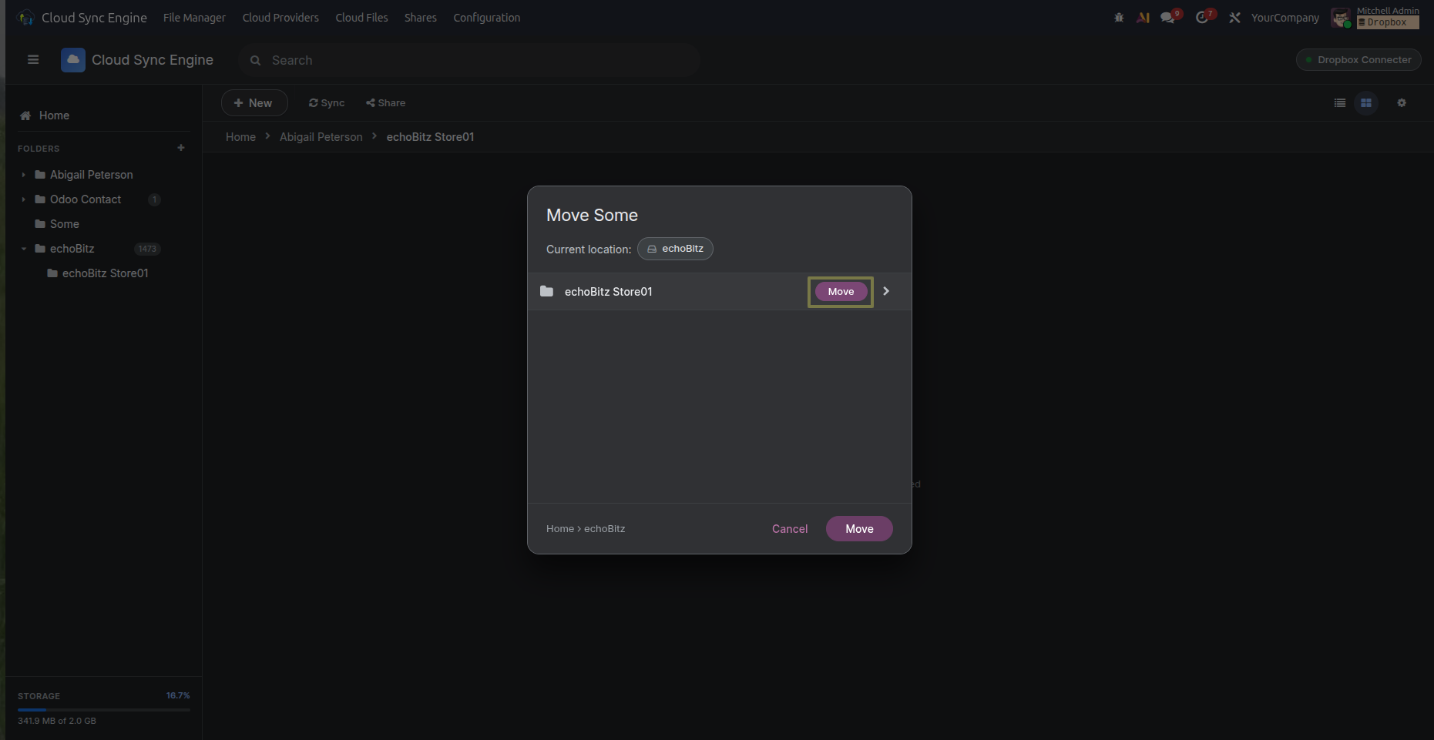Screen dimensions: 1434x740
Task: Click the Cloud Sync Engine logo in the top navbar
Action: (26, 18)
